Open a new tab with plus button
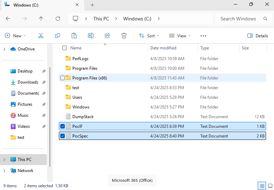The height and width of the screenshot is (190, 274). coord(92,5)
